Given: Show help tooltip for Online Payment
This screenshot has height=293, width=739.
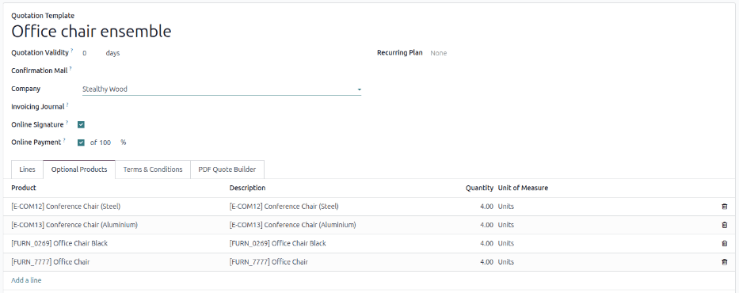Looking at the screenshot, I should (x=64, y=140).
